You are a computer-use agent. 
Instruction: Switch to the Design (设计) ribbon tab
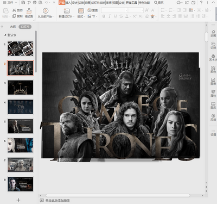[75, 3]
